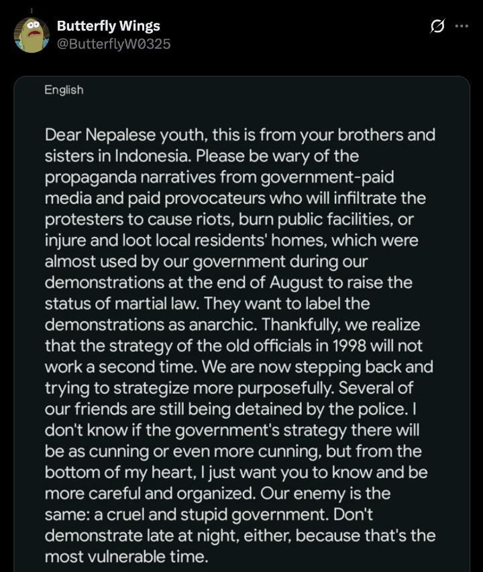
Task: Click the "English" language label
Action: 64,89
